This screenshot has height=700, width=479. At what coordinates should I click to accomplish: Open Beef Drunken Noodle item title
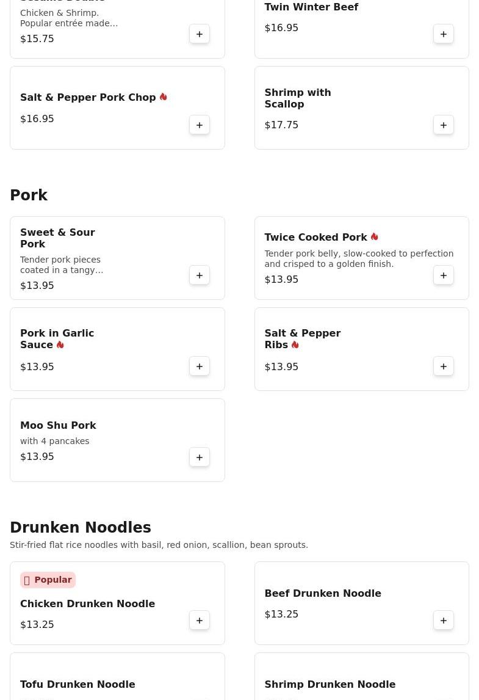coord(322,594)
